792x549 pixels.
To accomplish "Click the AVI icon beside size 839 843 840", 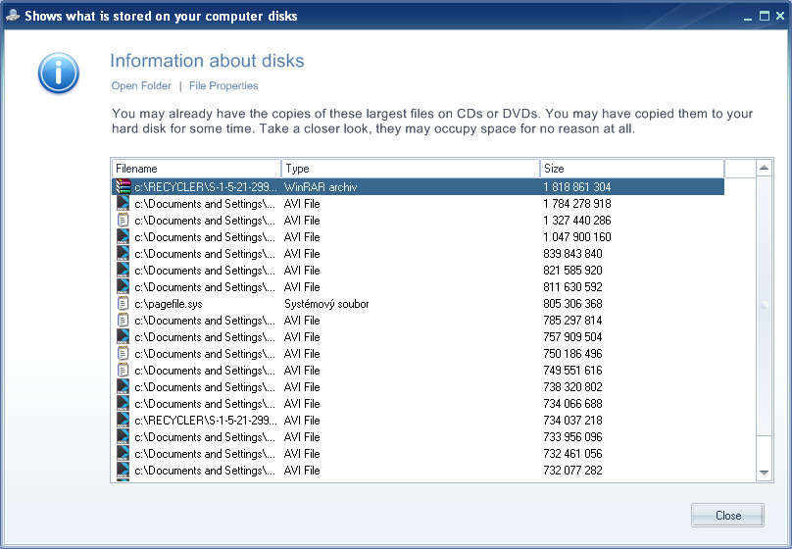I will 123,253.
